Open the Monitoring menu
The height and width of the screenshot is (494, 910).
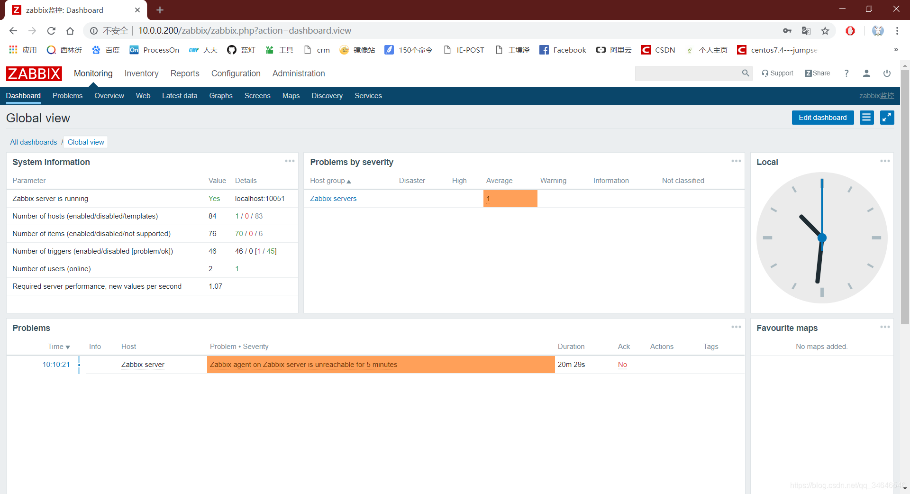coord(93,73)
